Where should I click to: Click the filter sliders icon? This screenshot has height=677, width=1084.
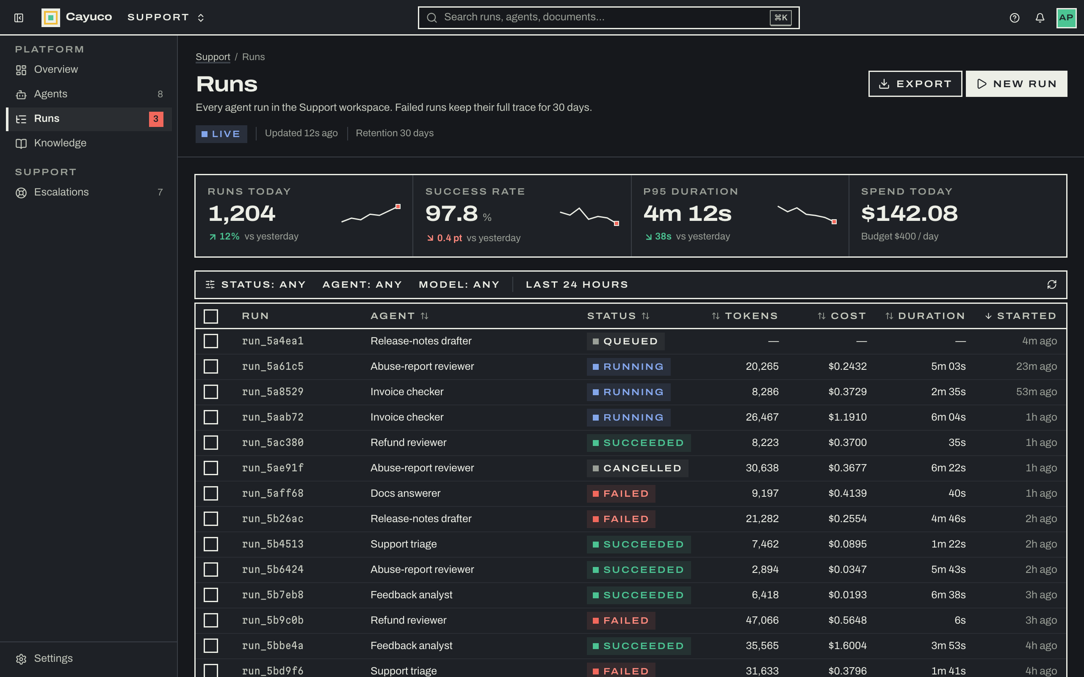pyautogui.click(x=210, y=285)
